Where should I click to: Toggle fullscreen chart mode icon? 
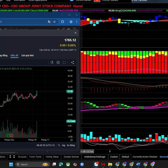tap(64, 62)
